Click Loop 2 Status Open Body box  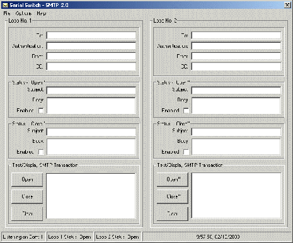[236, 106]
